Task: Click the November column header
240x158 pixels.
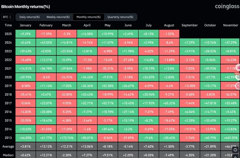Action: (230, 25)
